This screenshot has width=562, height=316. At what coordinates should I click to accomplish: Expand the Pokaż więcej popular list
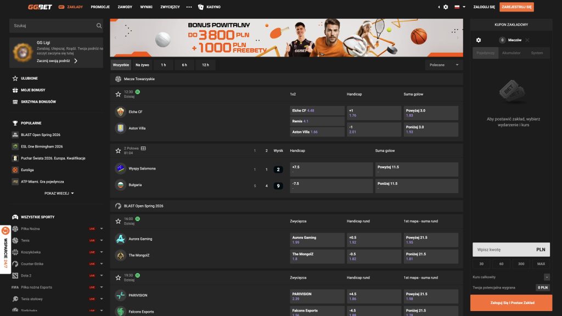pos(59,194)
